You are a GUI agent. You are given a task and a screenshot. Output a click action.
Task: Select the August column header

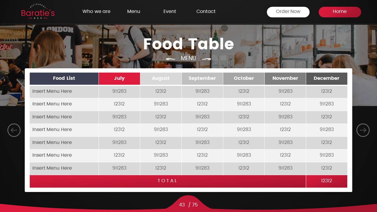pos(161,78)
